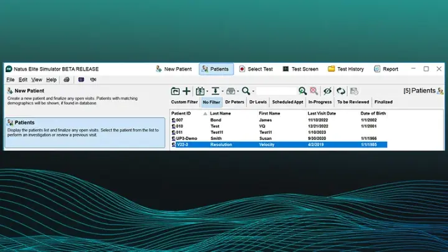
Task: Open the View menu
Action: [37, 80]
